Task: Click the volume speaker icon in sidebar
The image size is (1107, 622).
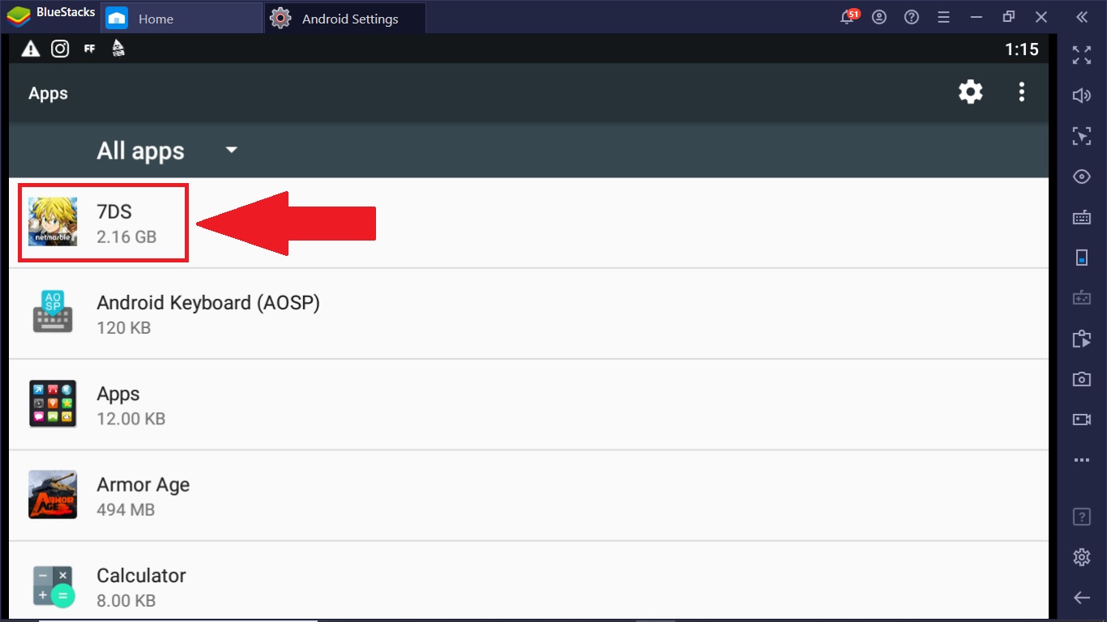Action: click(x=1082, y=96)
